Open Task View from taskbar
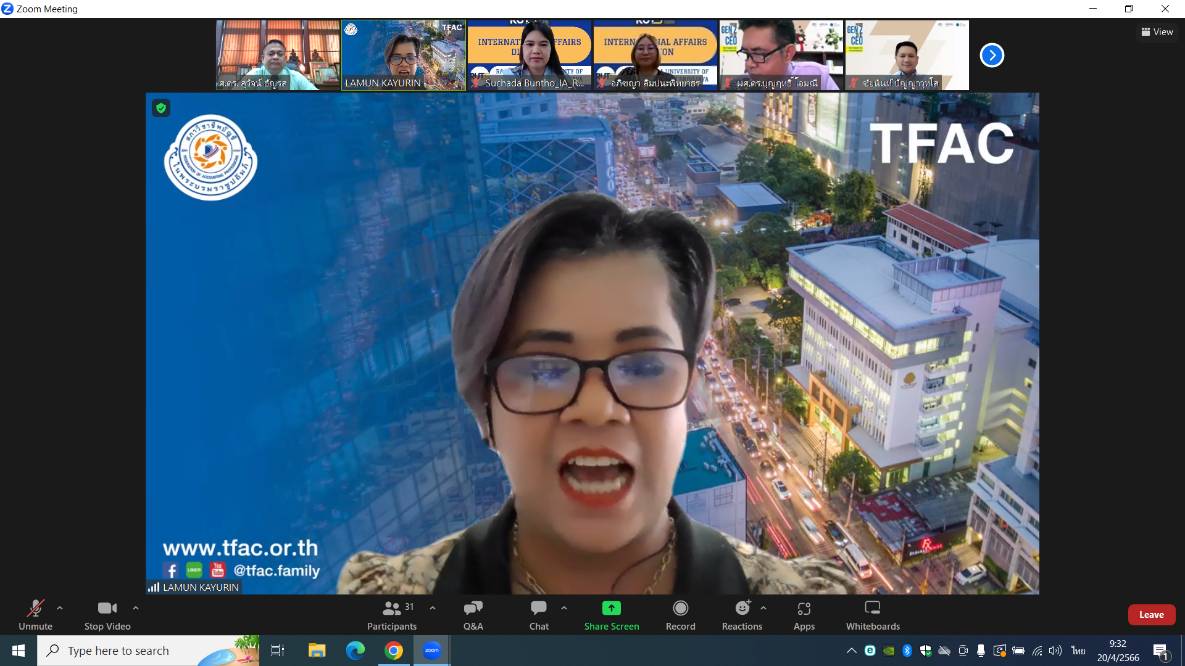The width and height of the screenshot is (1185, 666). (x=278, y=651)
